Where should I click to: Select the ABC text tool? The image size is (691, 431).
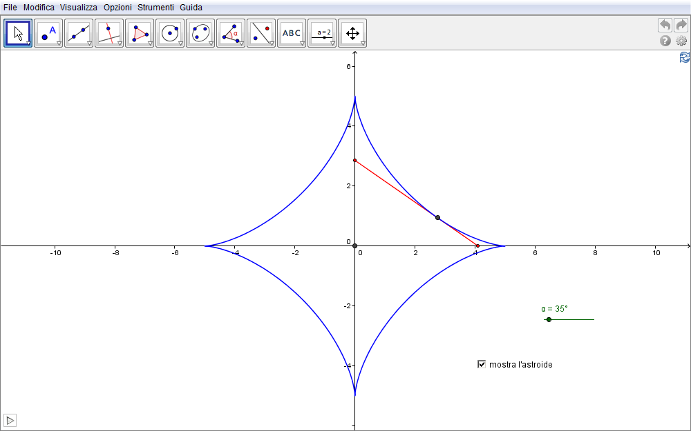(292, 33)
